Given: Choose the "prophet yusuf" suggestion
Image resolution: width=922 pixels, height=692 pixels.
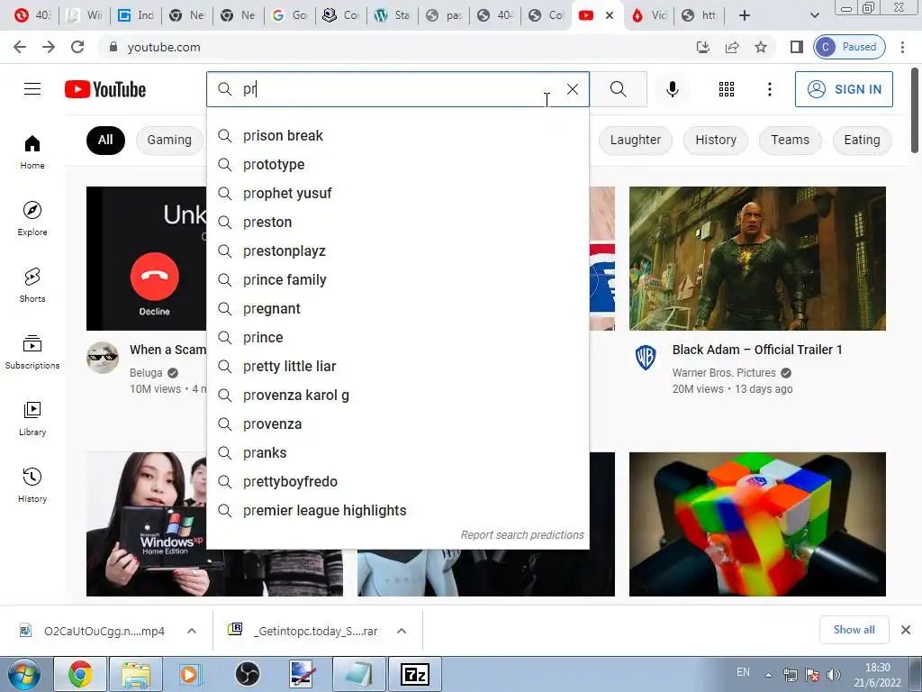Looking at the screenshot, I should (x=398, y=194).
